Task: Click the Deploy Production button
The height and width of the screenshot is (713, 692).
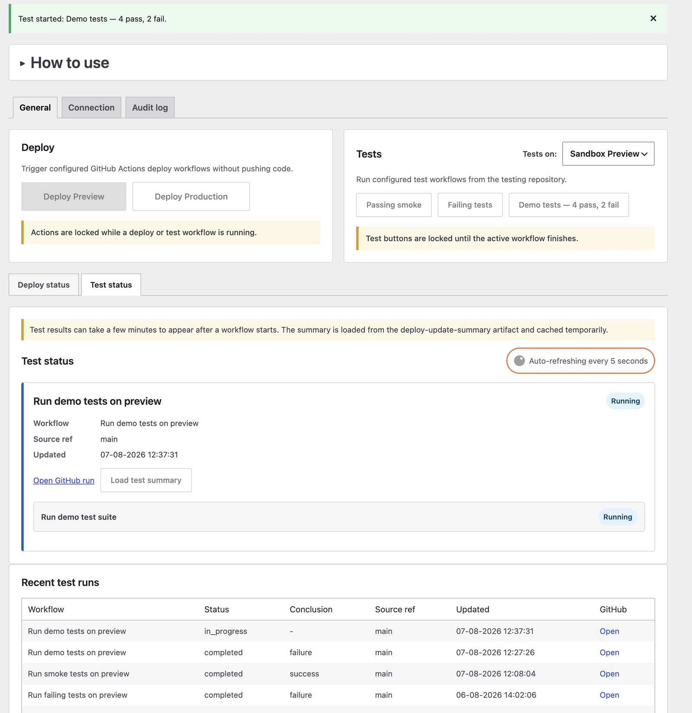Action: coord(191,196)
